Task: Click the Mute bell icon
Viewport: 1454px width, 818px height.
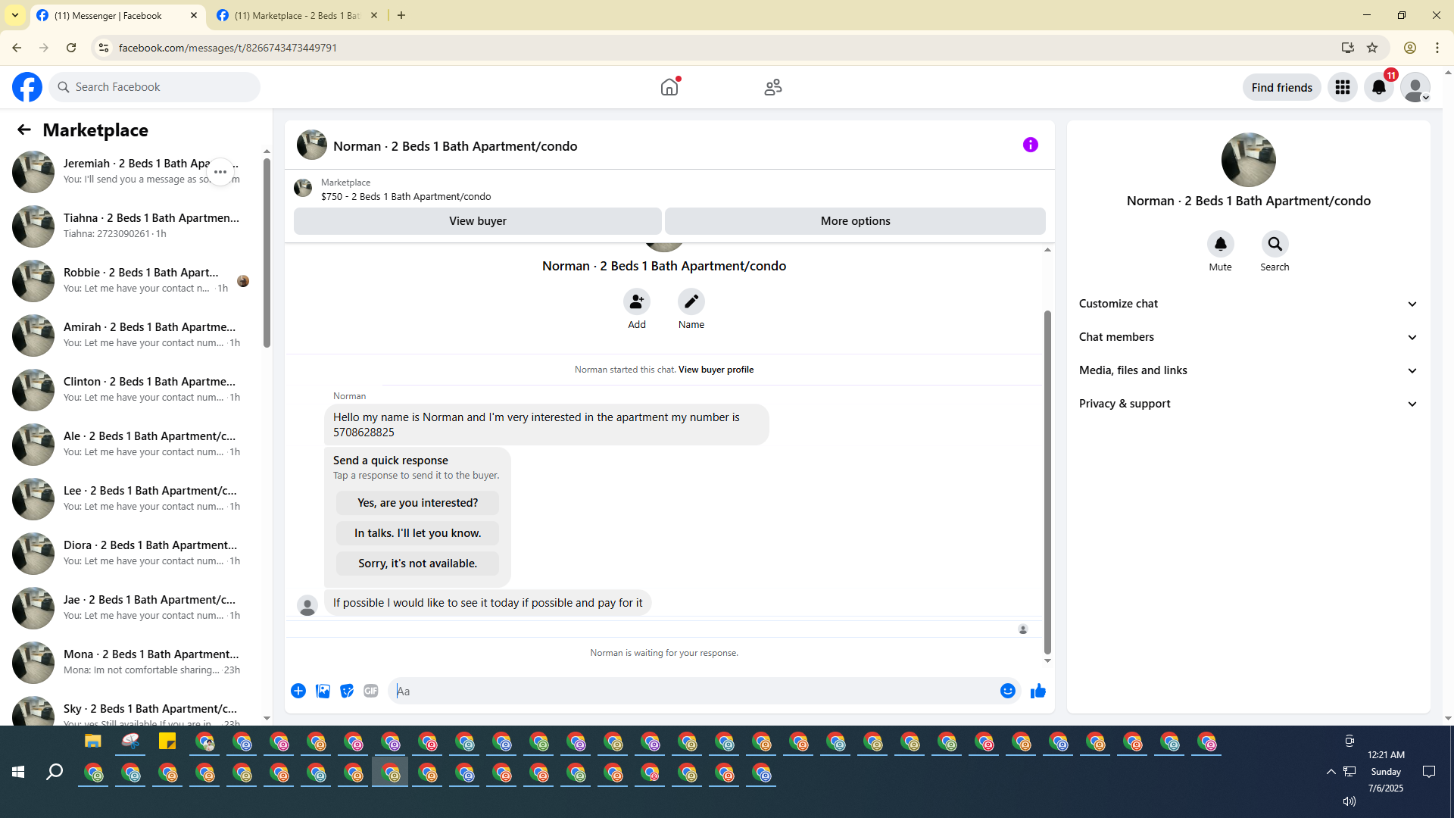Action: [1220, 244]
